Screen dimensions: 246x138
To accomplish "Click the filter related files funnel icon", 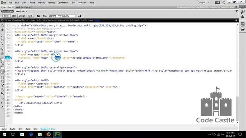I will pyautogui.click(x=236, y=11).
